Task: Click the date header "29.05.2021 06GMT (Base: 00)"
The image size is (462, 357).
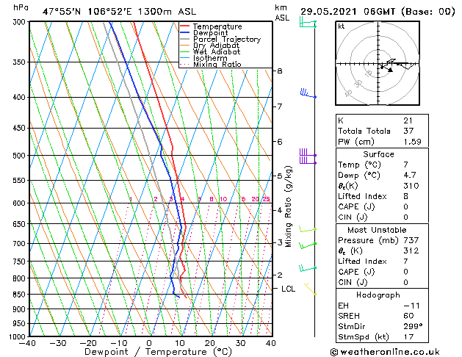Action: (378, 12)
